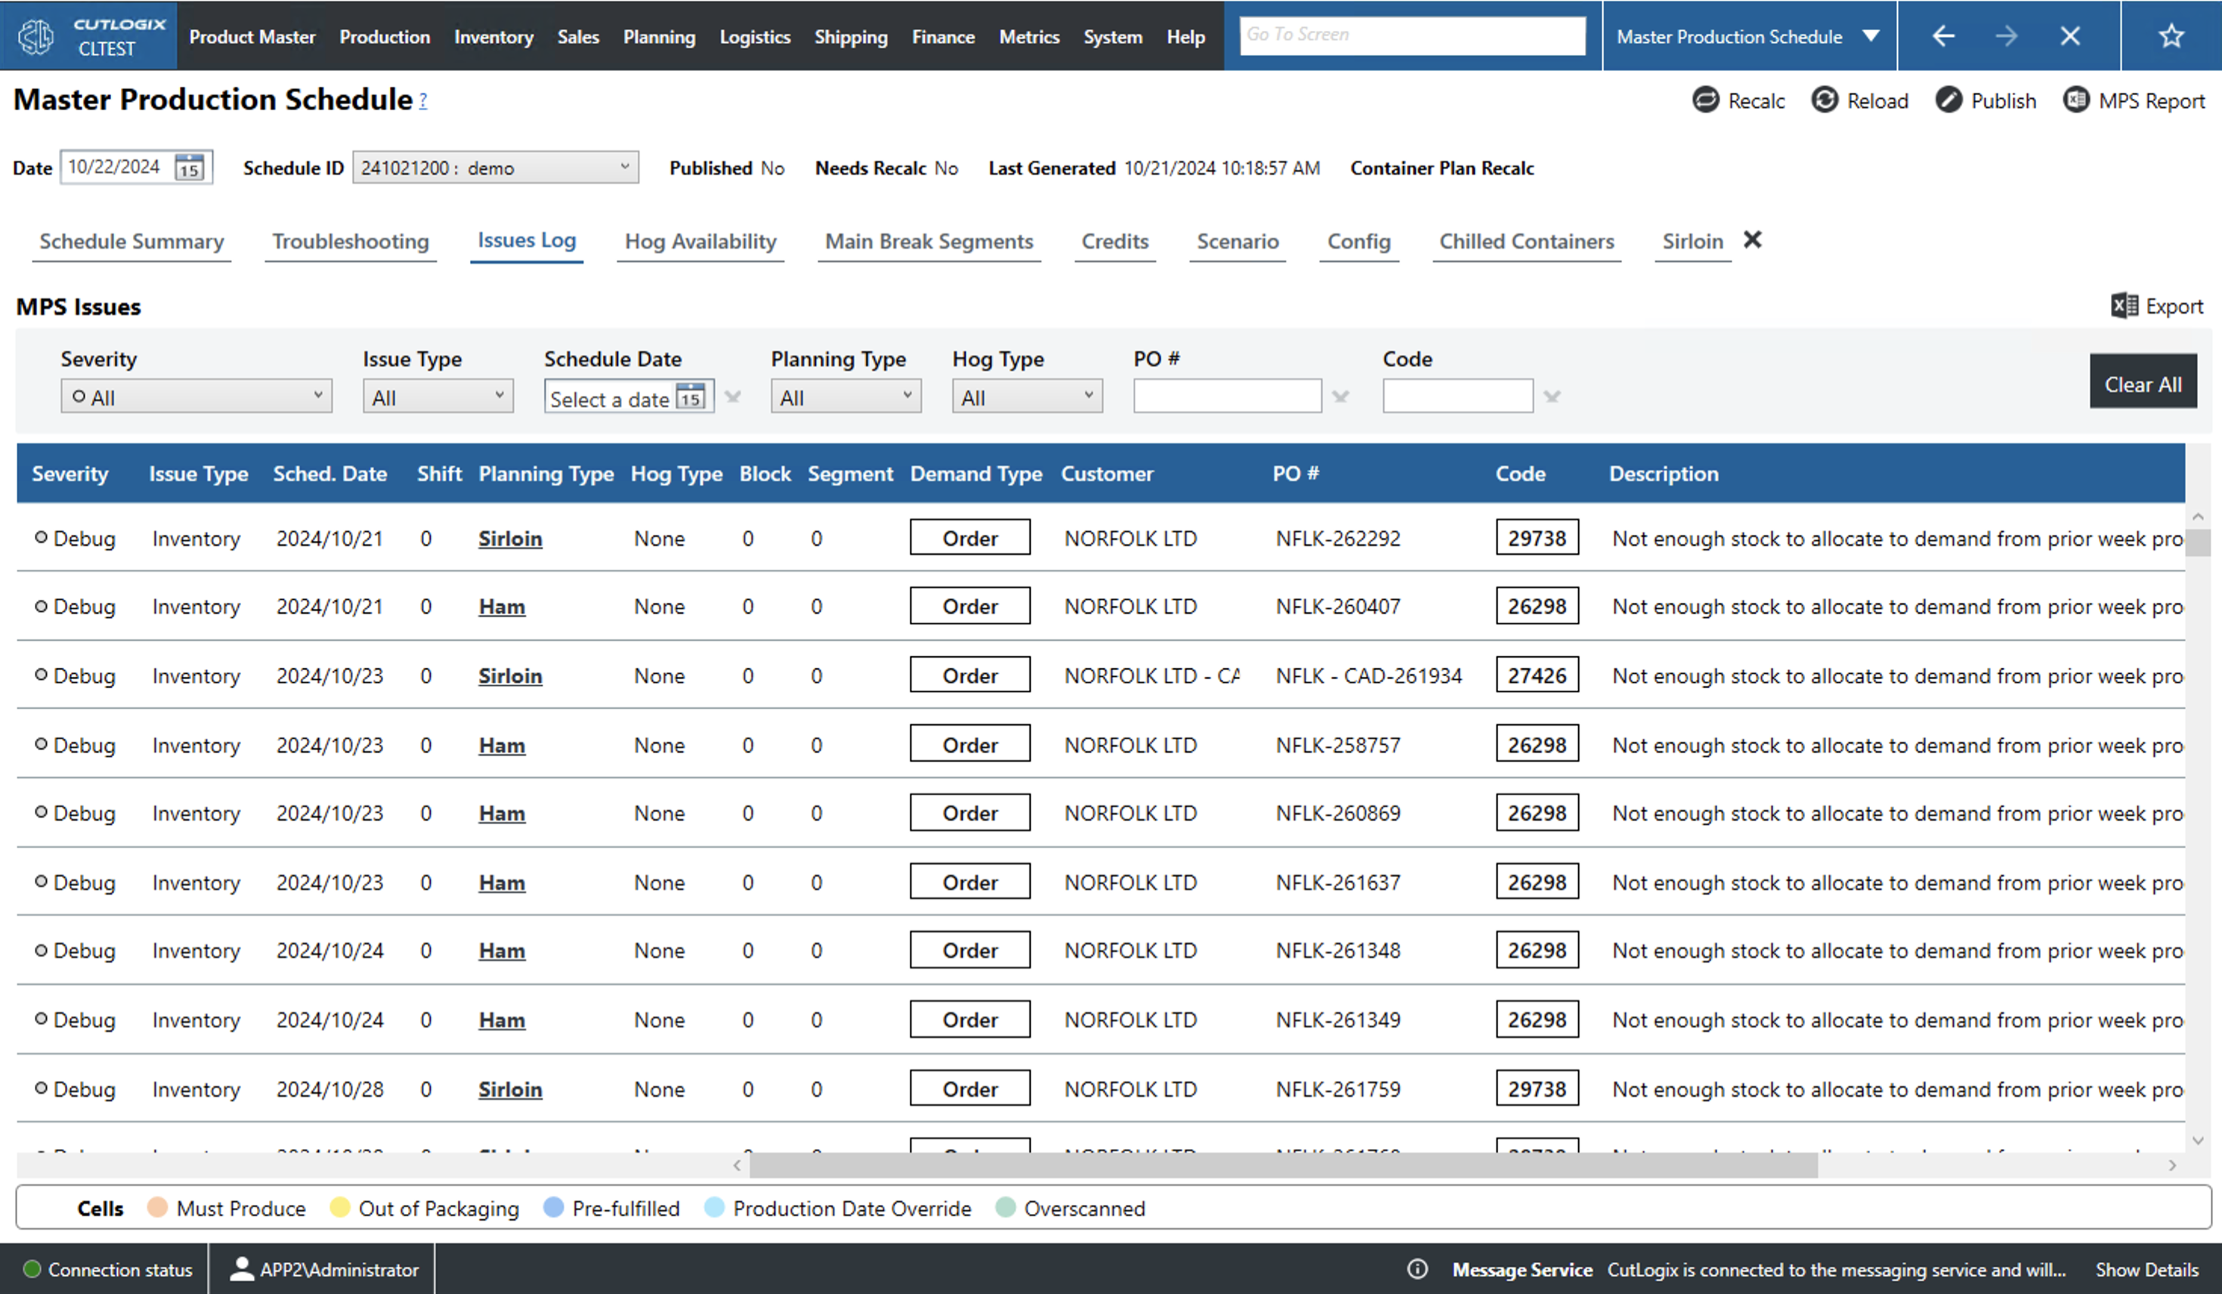Click the back navigation arrow
This screenshot has height=1294, width=2222.
pos(1943,36)
